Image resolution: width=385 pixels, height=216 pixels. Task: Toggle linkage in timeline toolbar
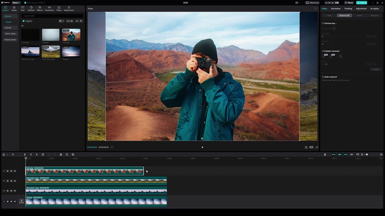coord(345,154)
